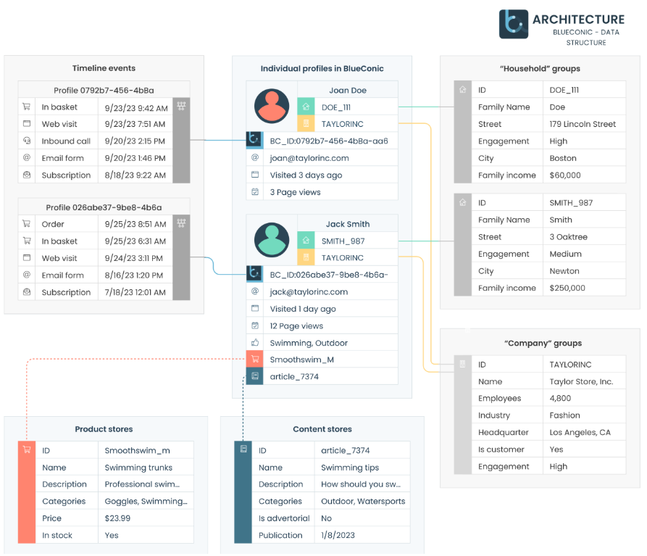The width and height of the screenshot is (647, 556).
Task: Click the Individual profiles in BlueConic heading
Action: [x=322, y=69]
